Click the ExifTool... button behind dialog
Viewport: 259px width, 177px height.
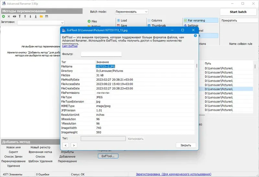coord(108,156)
